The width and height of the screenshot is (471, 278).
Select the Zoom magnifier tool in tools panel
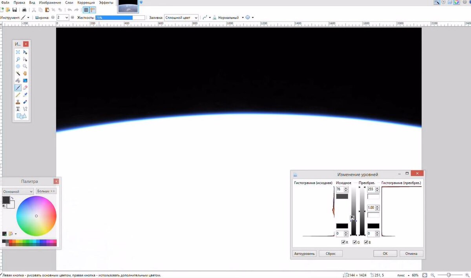25,66
